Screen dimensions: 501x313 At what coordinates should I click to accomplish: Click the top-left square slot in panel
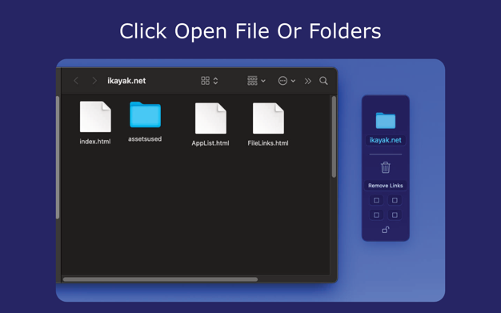click(x=376, y=200)
